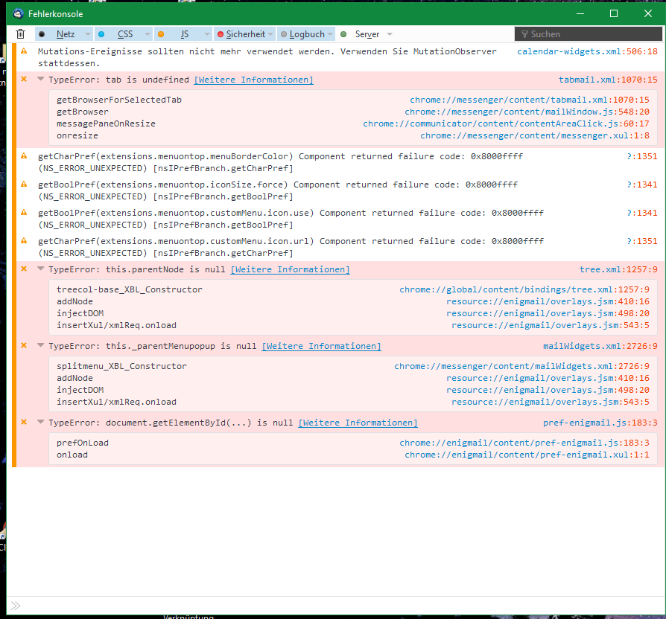This screenshot has height=619, width=666.
Task: Toggle the Netz filter button
Action: pyautogui.click(x=58, y=34)
